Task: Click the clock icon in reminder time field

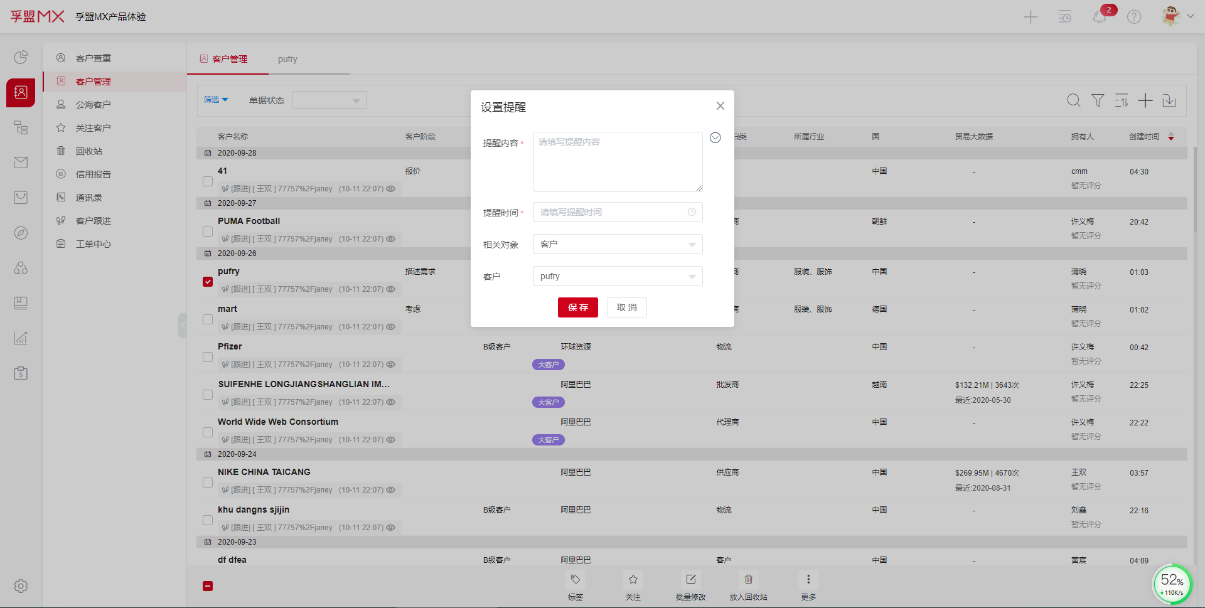Action: (x=692, y=212)
